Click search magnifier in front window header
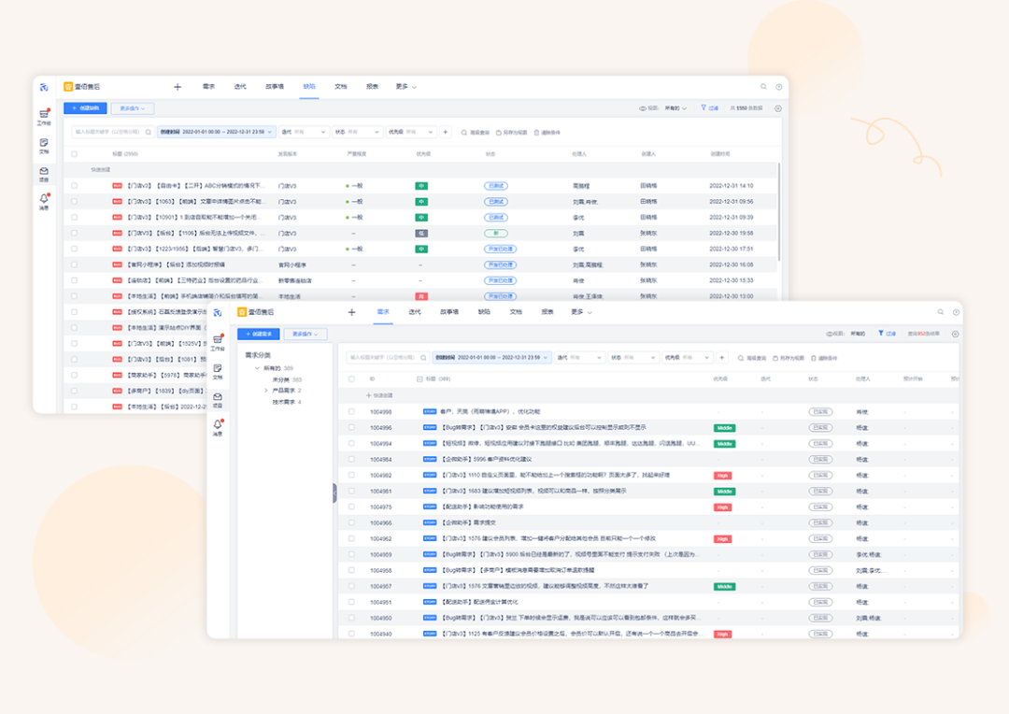 (x=941, y=312)
